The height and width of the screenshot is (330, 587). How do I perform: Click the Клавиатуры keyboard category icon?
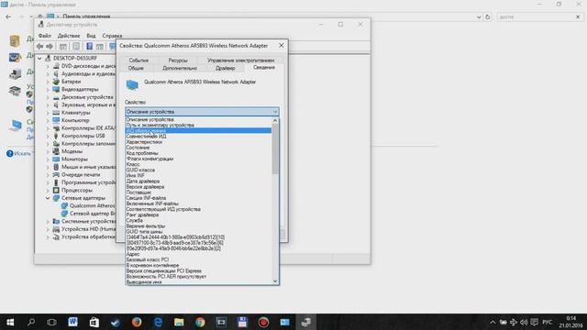click(56, 112)
